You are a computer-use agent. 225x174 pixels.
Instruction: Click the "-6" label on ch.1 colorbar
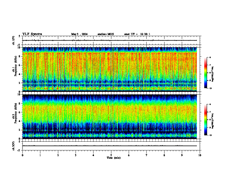(x=210, y=57)
